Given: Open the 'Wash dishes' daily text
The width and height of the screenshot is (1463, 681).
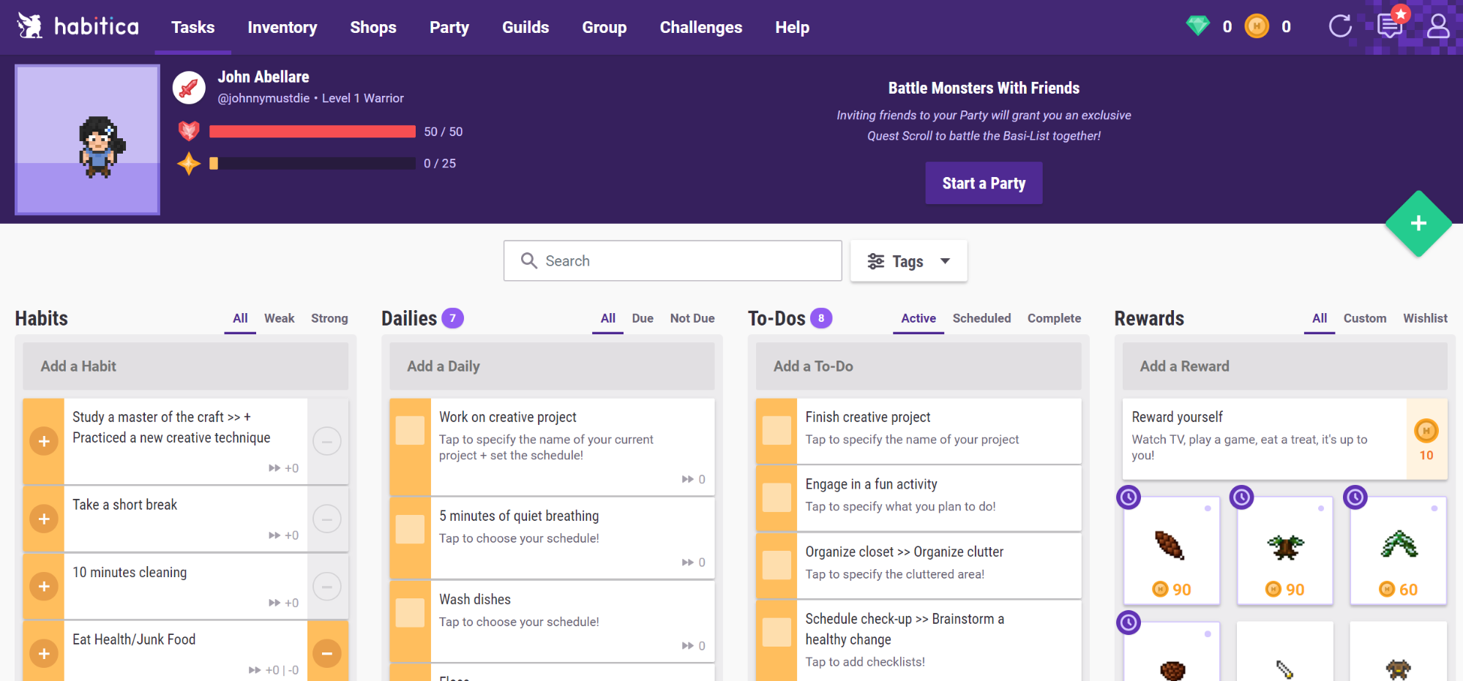Looking at the screenshot, I should click(x=475, y=599).
